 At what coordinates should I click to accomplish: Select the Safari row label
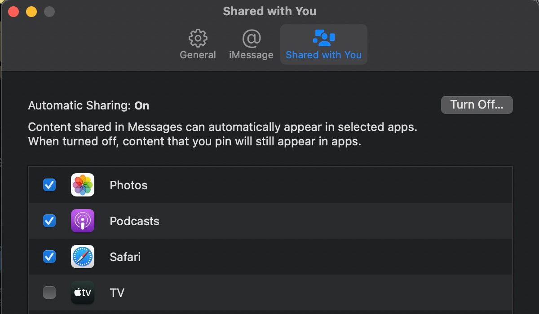click(x=125, y=257)
